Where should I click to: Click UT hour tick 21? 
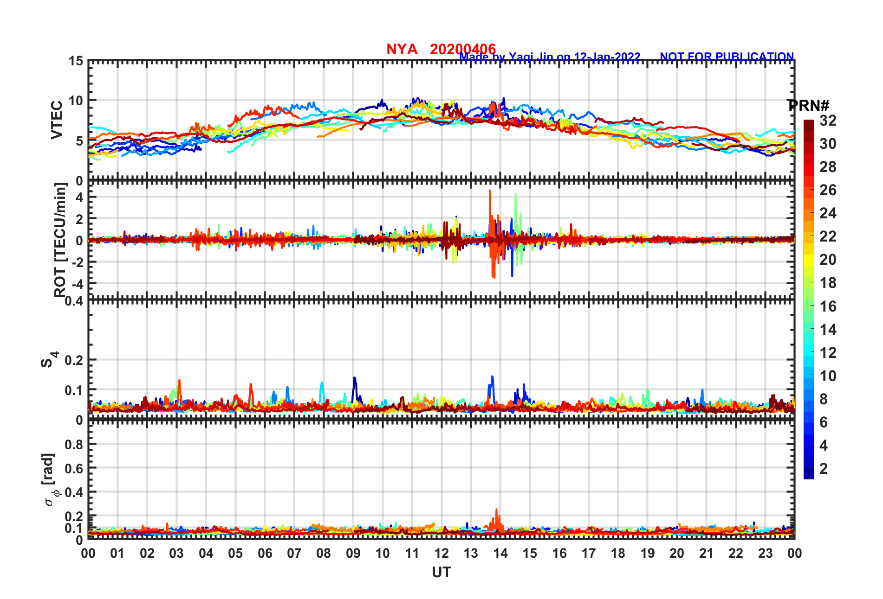click(x=707, y=554)
